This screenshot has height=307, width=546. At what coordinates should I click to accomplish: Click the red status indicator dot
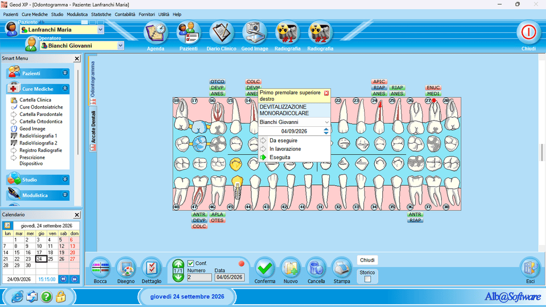tap(241, 264)
